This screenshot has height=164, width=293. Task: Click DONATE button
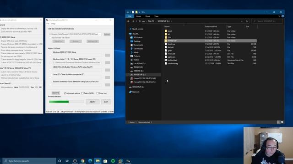[x=56, y=93]
